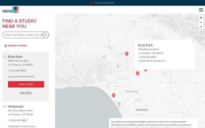Close the Echo Park map popup
Viewport: 205px width, 128px height.
[x=193, y=41]
